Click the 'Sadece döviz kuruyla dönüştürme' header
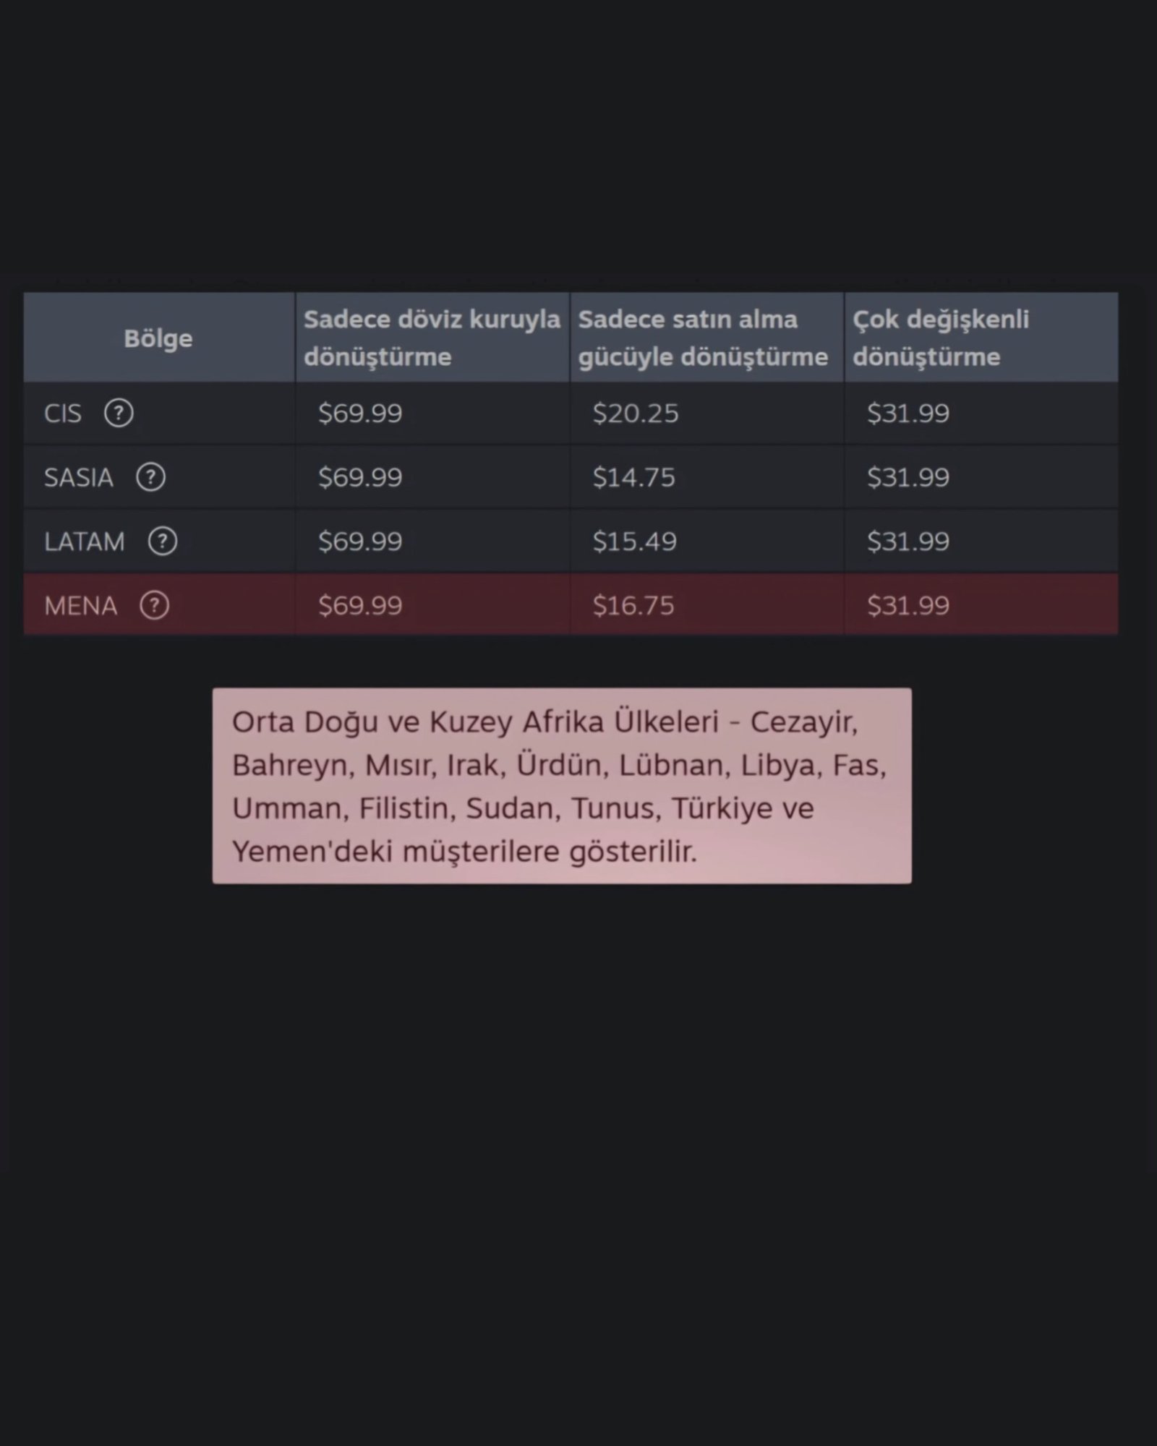Screen dimensions: 1157x1446 (x=432, y=337)
